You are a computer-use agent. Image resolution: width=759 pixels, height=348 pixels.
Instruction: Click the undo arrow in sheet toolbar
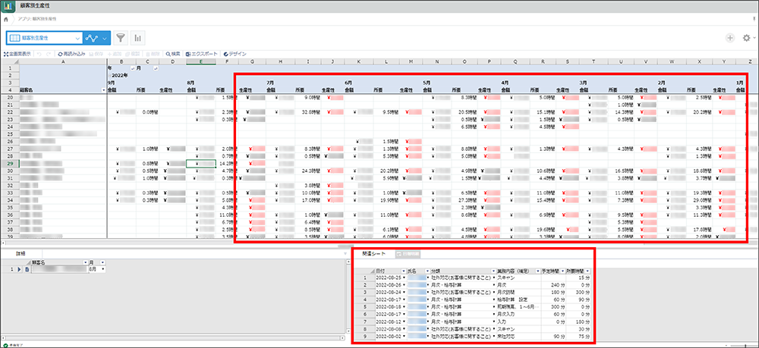(x=39, y=54)
